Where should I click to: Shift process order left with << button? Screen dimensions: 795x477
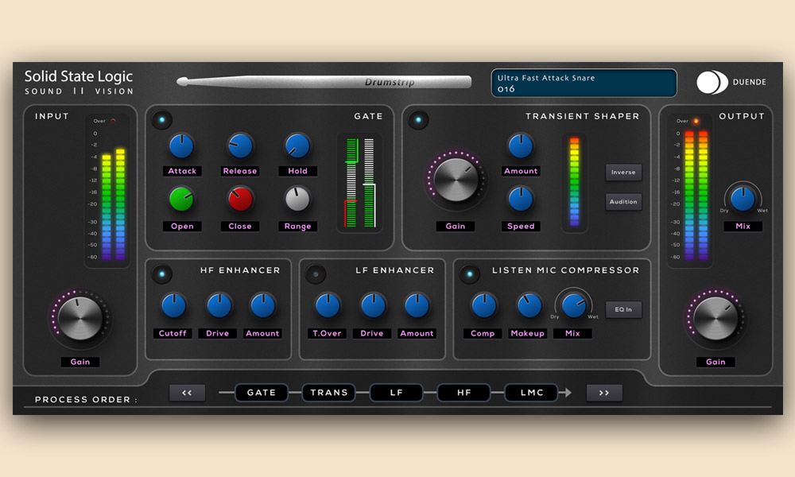point(188,393)
